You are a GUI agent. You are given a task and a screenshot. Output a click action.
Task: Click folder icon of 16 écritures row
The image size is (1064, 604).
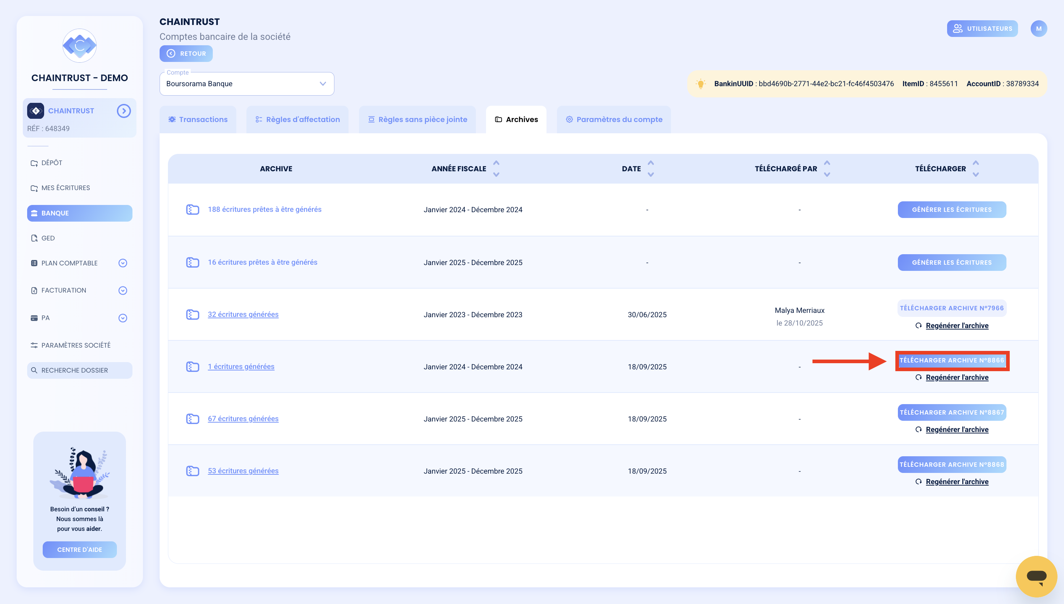point(192,263)
